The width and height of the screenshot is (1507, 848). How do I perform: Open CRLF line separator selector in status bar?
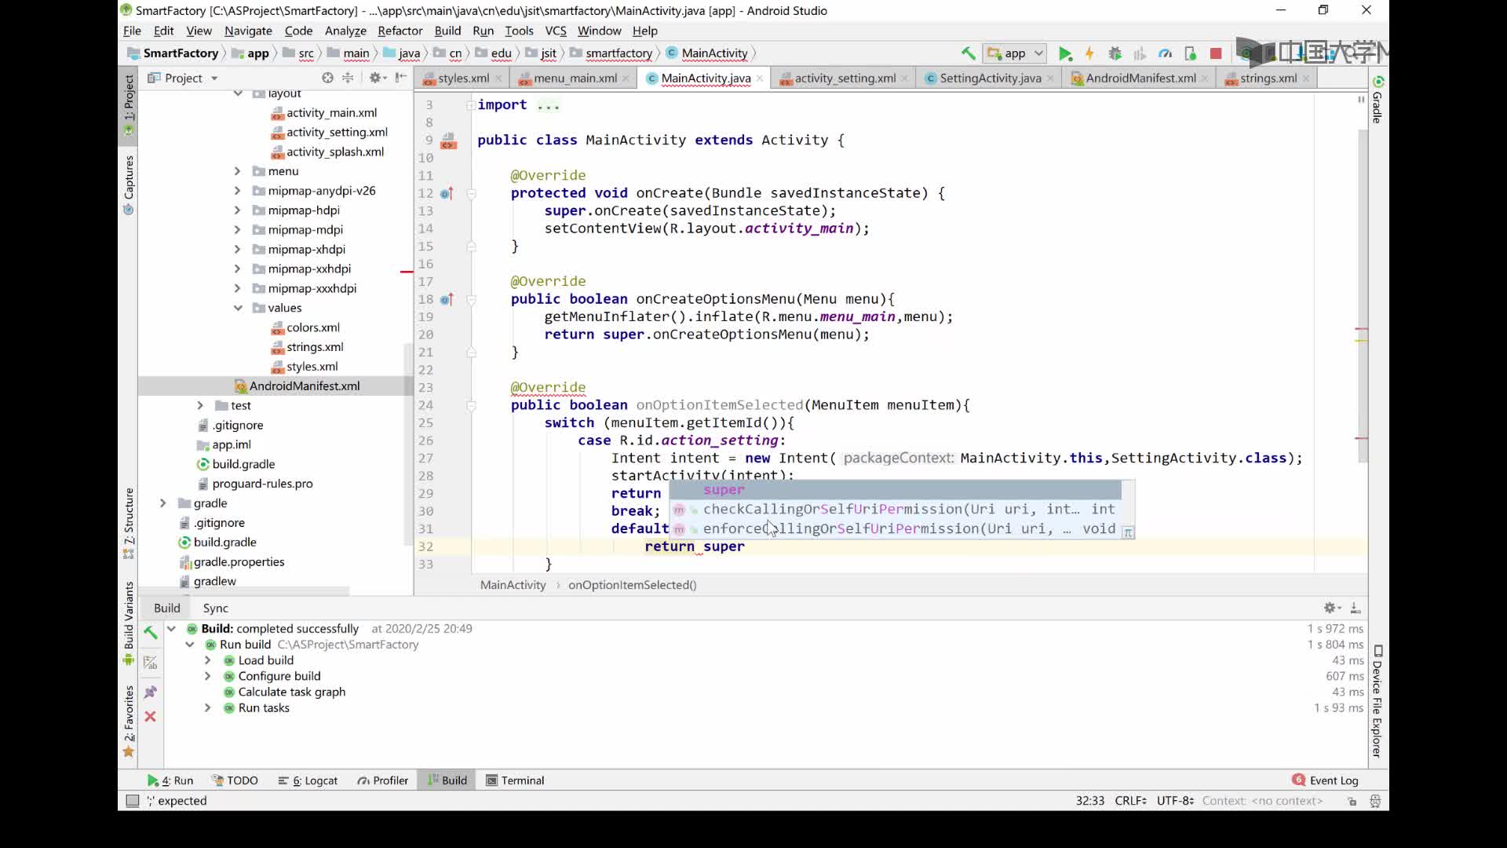coord(1131,801)
